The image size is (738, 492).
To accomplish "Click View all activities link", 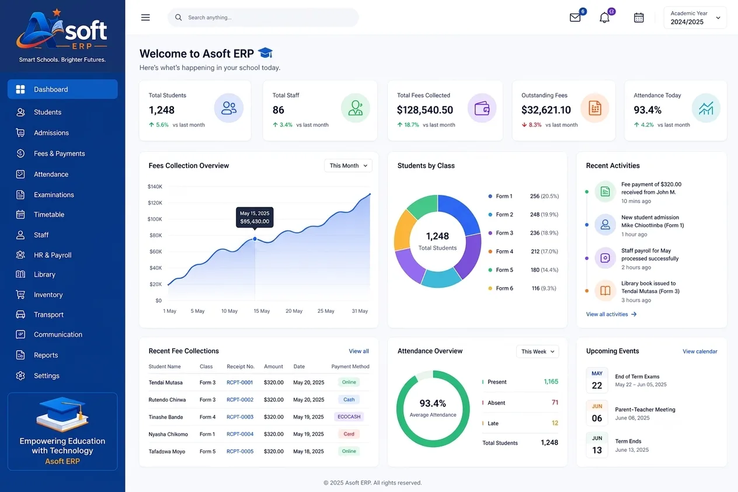I will pyautogui.click(x=611, y=314).
